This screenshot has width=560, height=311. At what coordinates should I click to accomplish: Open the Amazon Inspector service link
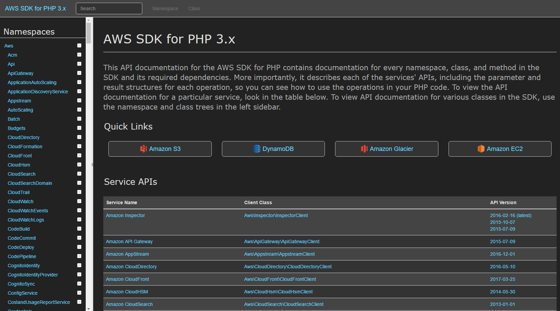click(x=125, y=215)
